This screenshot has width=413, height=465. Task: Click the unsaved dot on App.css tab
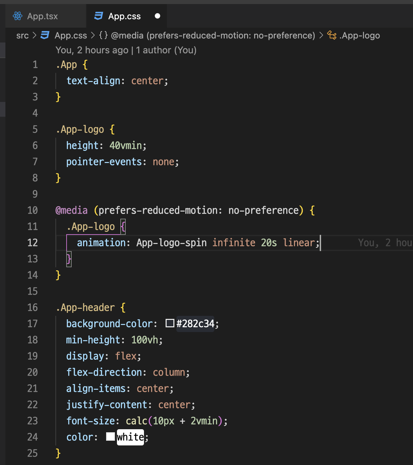coord(157,16)
